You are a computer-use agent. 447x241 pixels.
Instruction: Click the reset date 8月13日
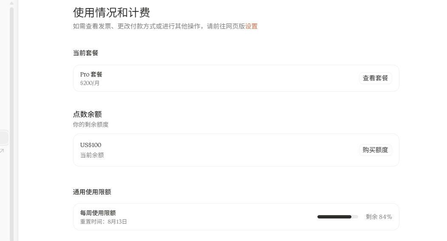pyautogui.click(x=117, y=221)
